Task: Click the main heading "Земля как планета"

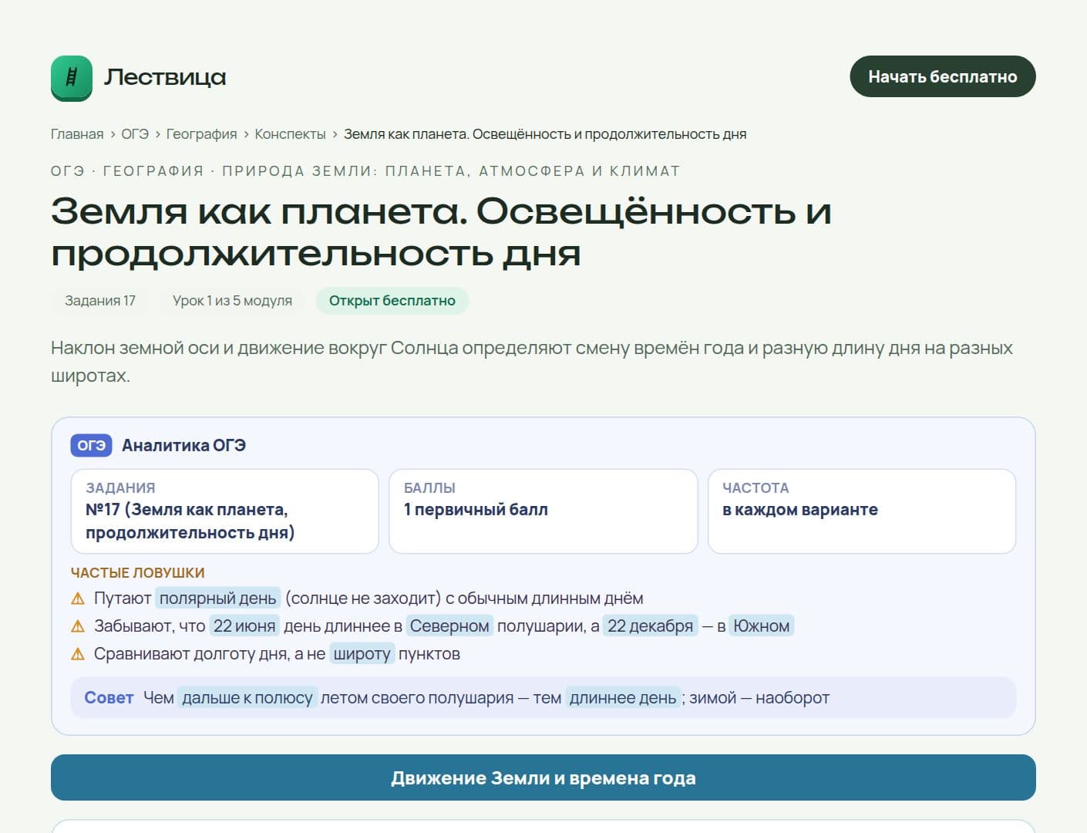Action: click(x=442, y=232)
